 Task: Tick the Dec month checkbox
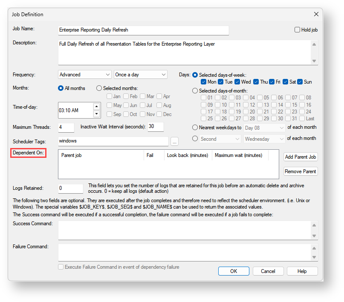point(159,114)
